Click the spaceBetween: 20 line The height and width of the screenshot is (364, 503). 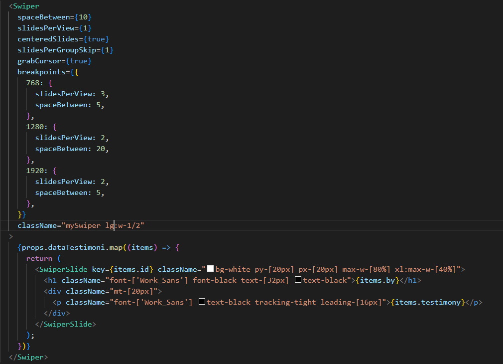click(72, 149)
